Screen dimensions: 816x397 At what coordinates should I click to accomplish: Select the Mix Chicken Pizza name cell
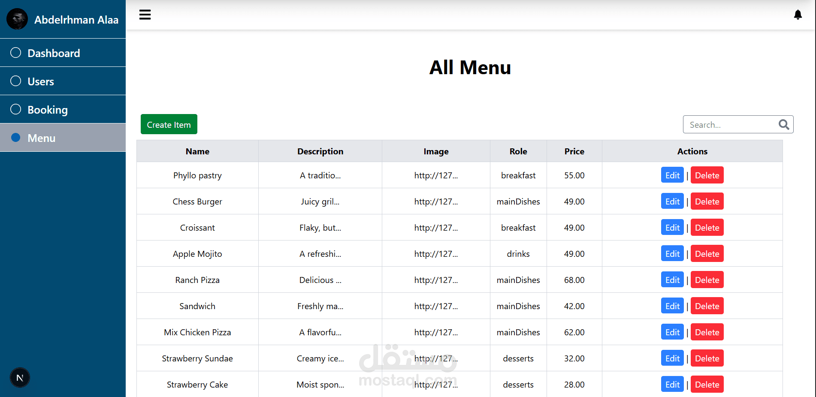click(x=197, y=332)
